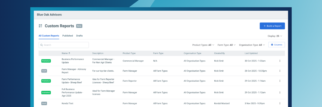The image size is (322, 107).
Task: Click 'Farm Reporter' product type cell
Action: [130, 81]
